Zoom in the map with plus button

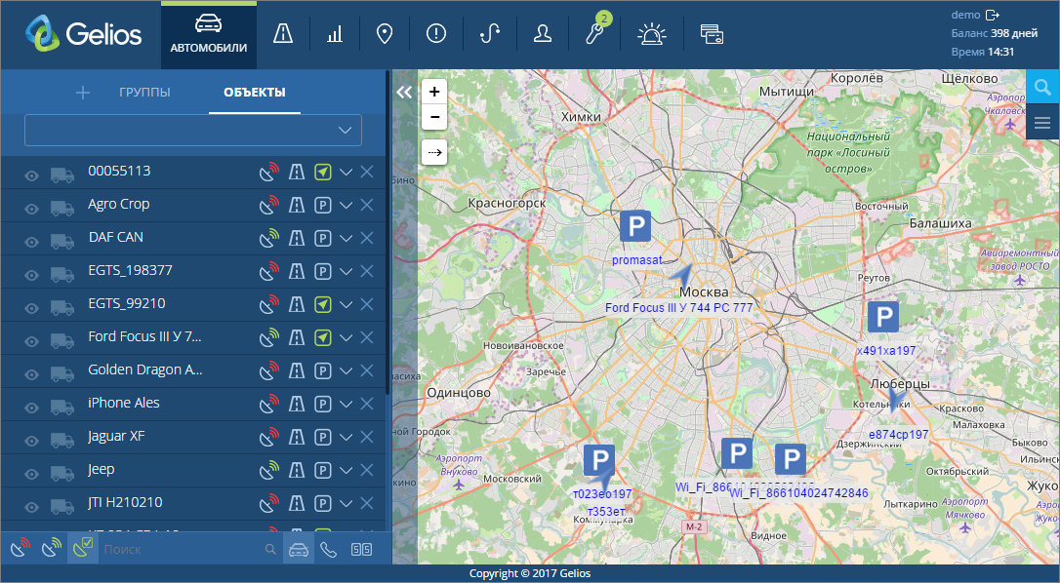(434, 92)
